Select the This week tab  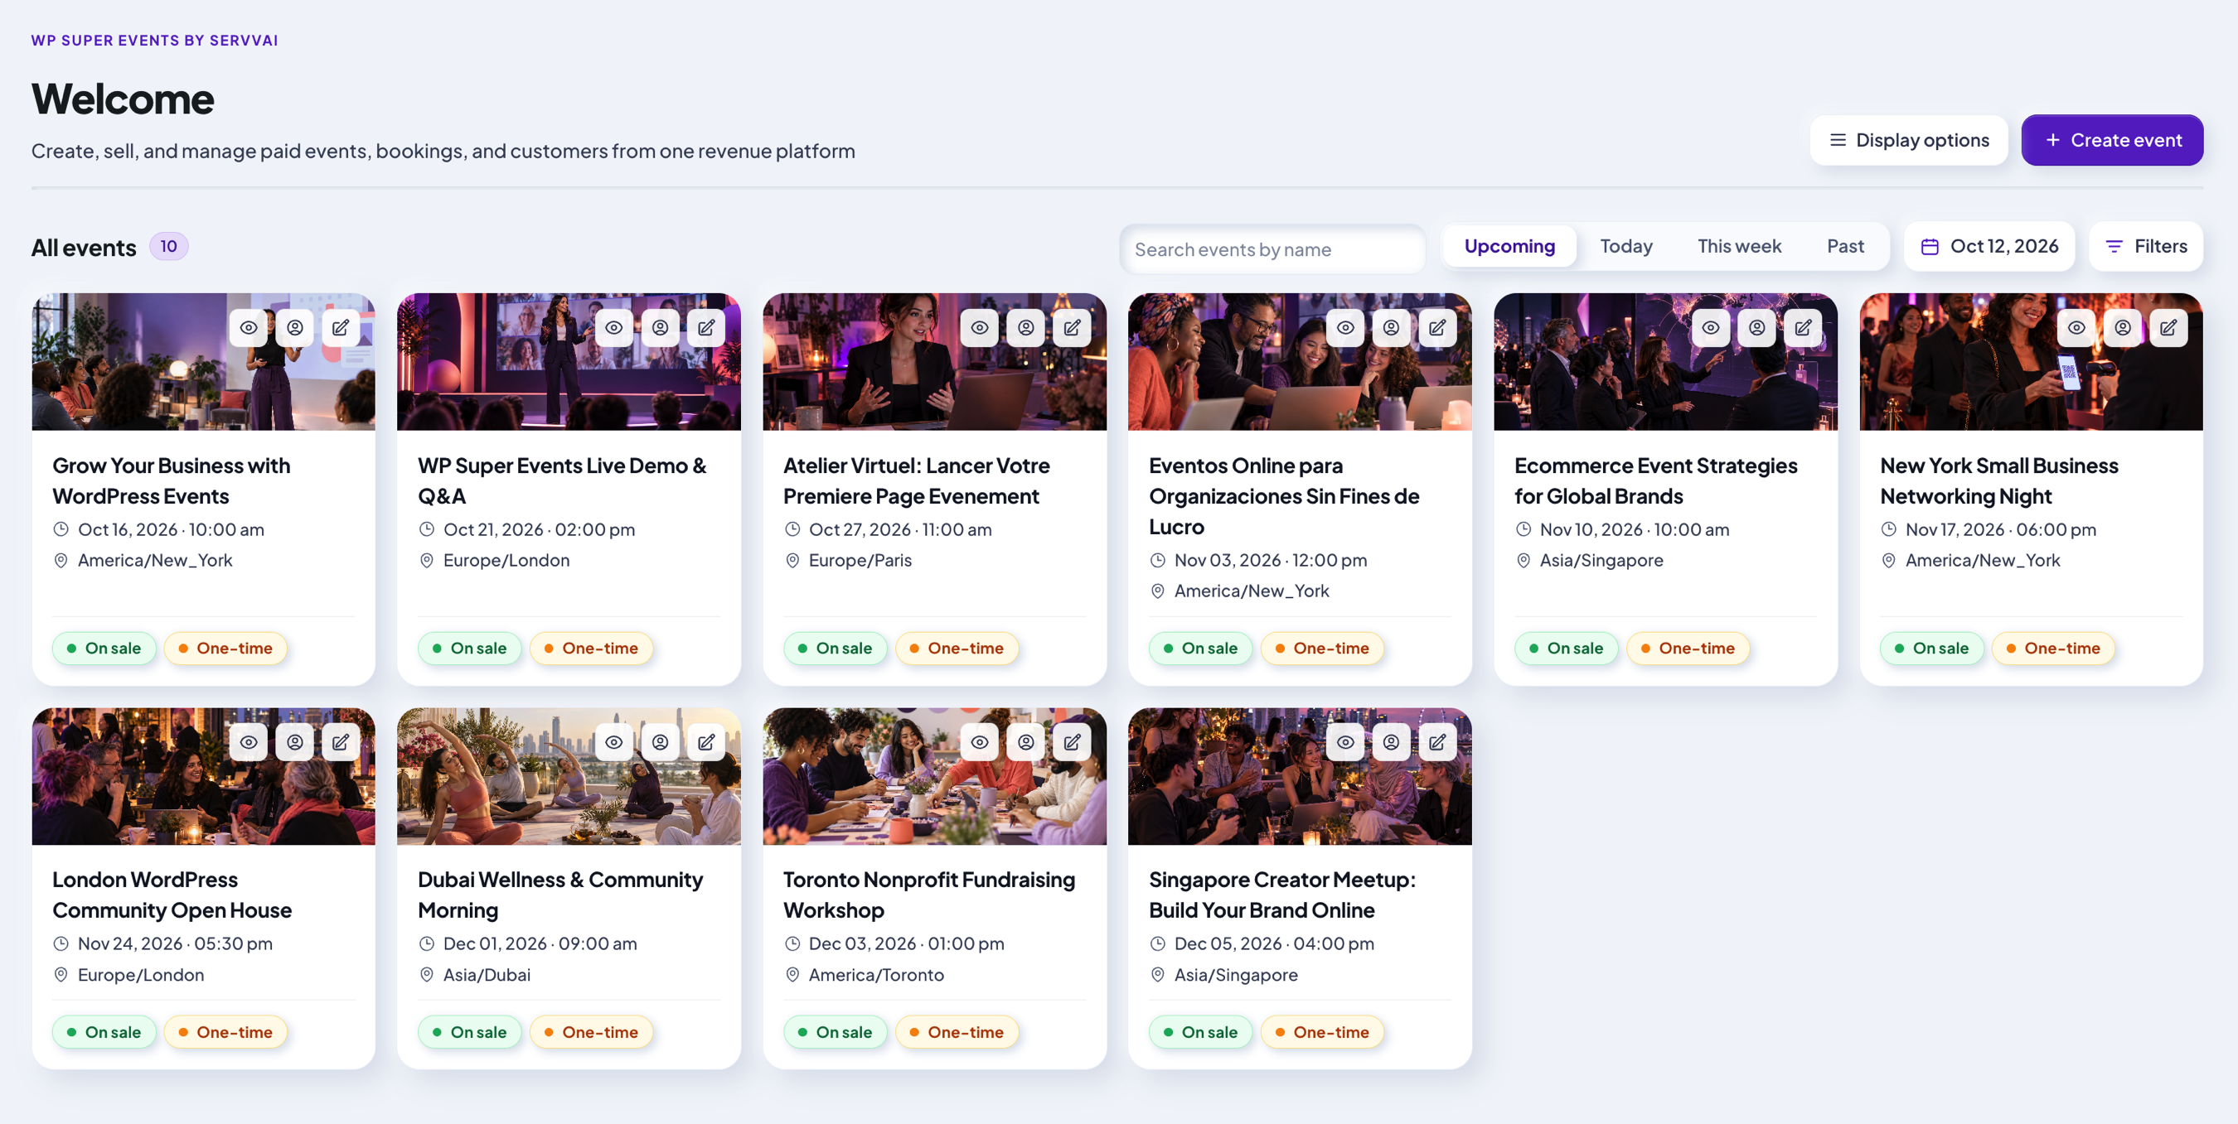tap(1739, 247)
